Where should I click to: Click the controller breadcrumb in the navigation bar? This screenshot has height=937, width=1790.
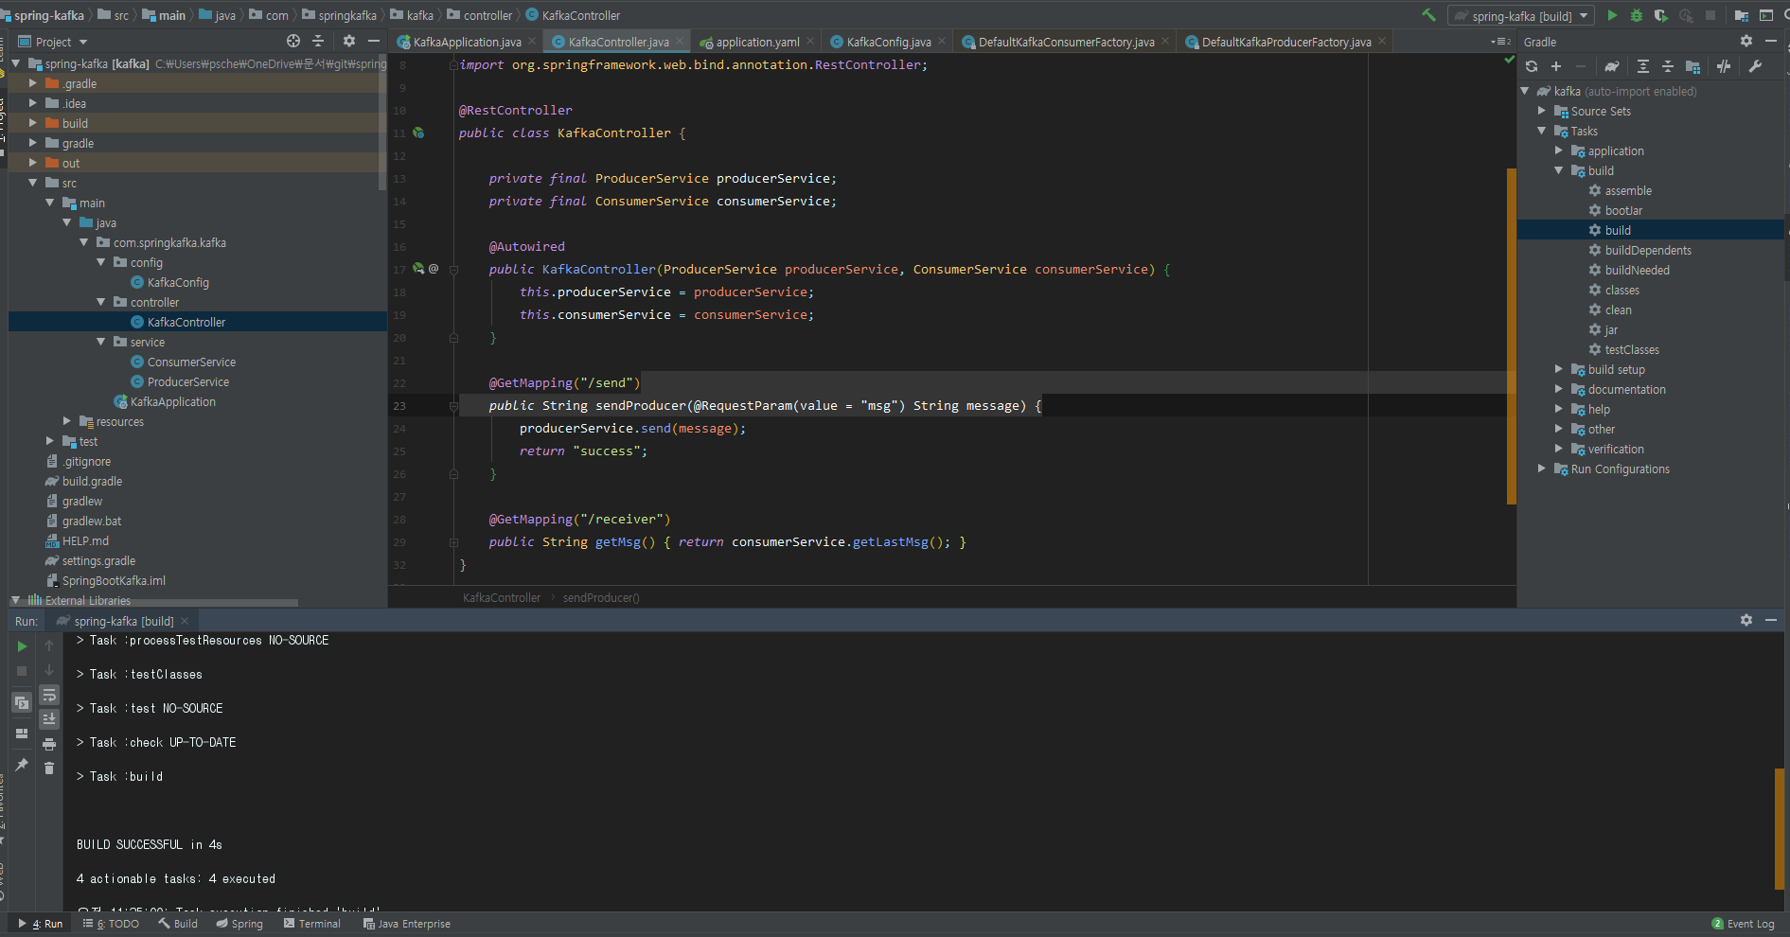480,15
